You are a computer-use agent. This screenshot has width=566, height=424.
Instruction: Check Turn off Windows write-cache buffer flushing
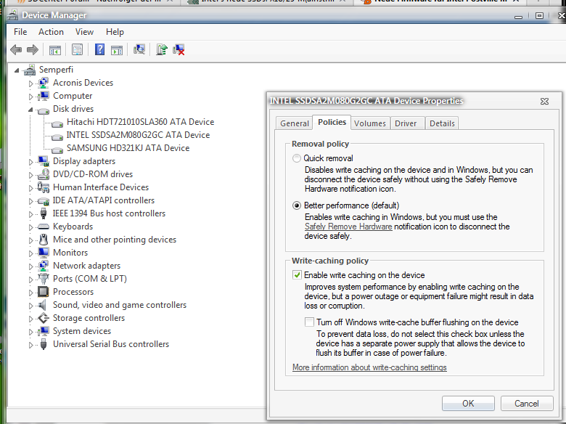click(309, 322)
